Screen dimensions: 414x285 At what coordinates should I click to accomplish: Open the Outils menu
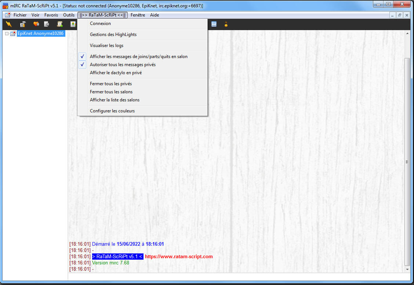(x=69, y=15)
